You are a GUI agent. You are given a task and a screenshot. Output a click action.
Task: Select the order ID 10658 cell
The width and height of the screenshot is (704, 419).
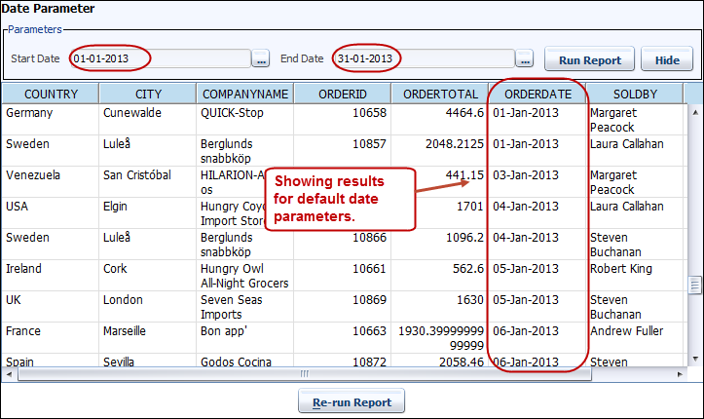pos(342,113)
